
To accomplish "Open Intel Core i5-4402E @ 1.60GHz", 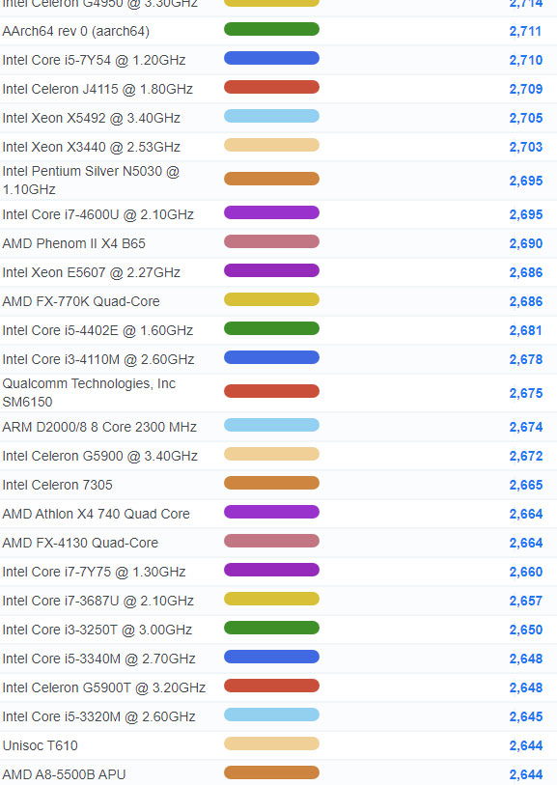I will pyautogui.click(x=97, y=331).
